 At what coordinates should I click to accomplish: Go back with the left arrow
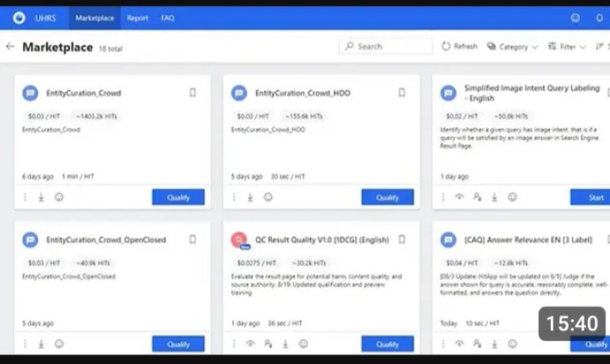(10, 47)
